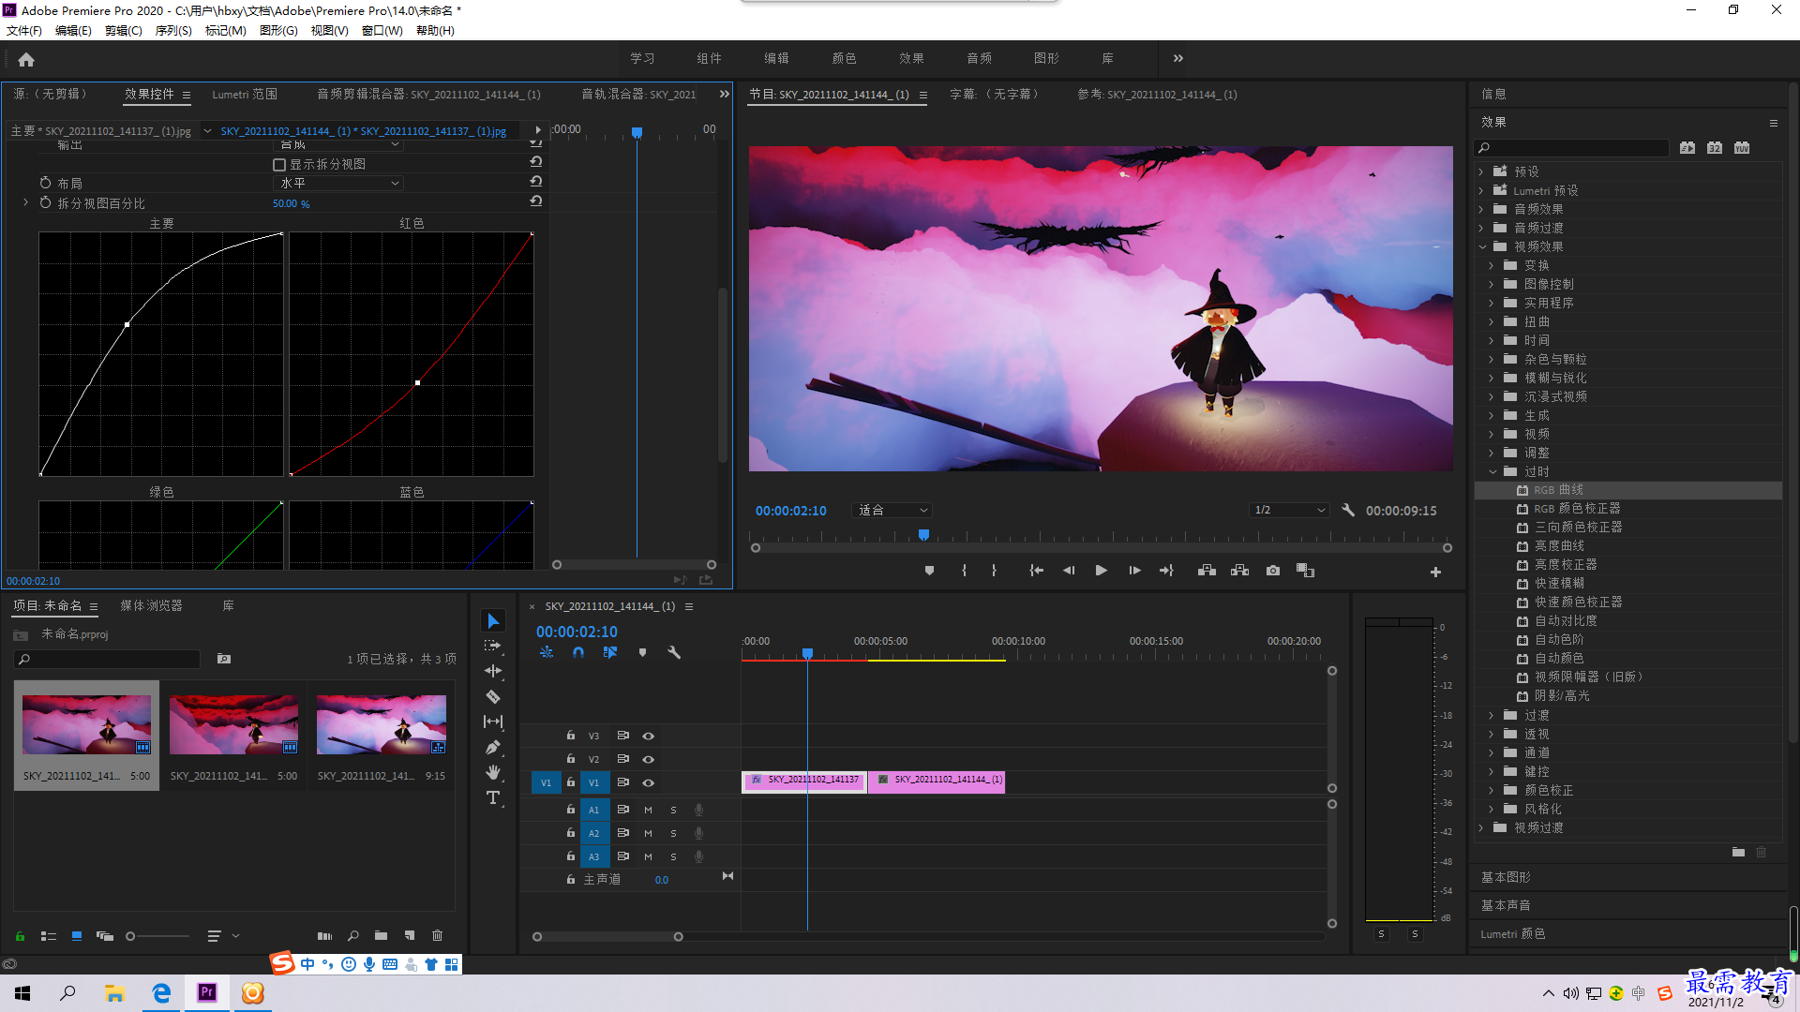The image size is (1800, 1012).
Task: Add marker in timeline header
Action: coord(642,652)
